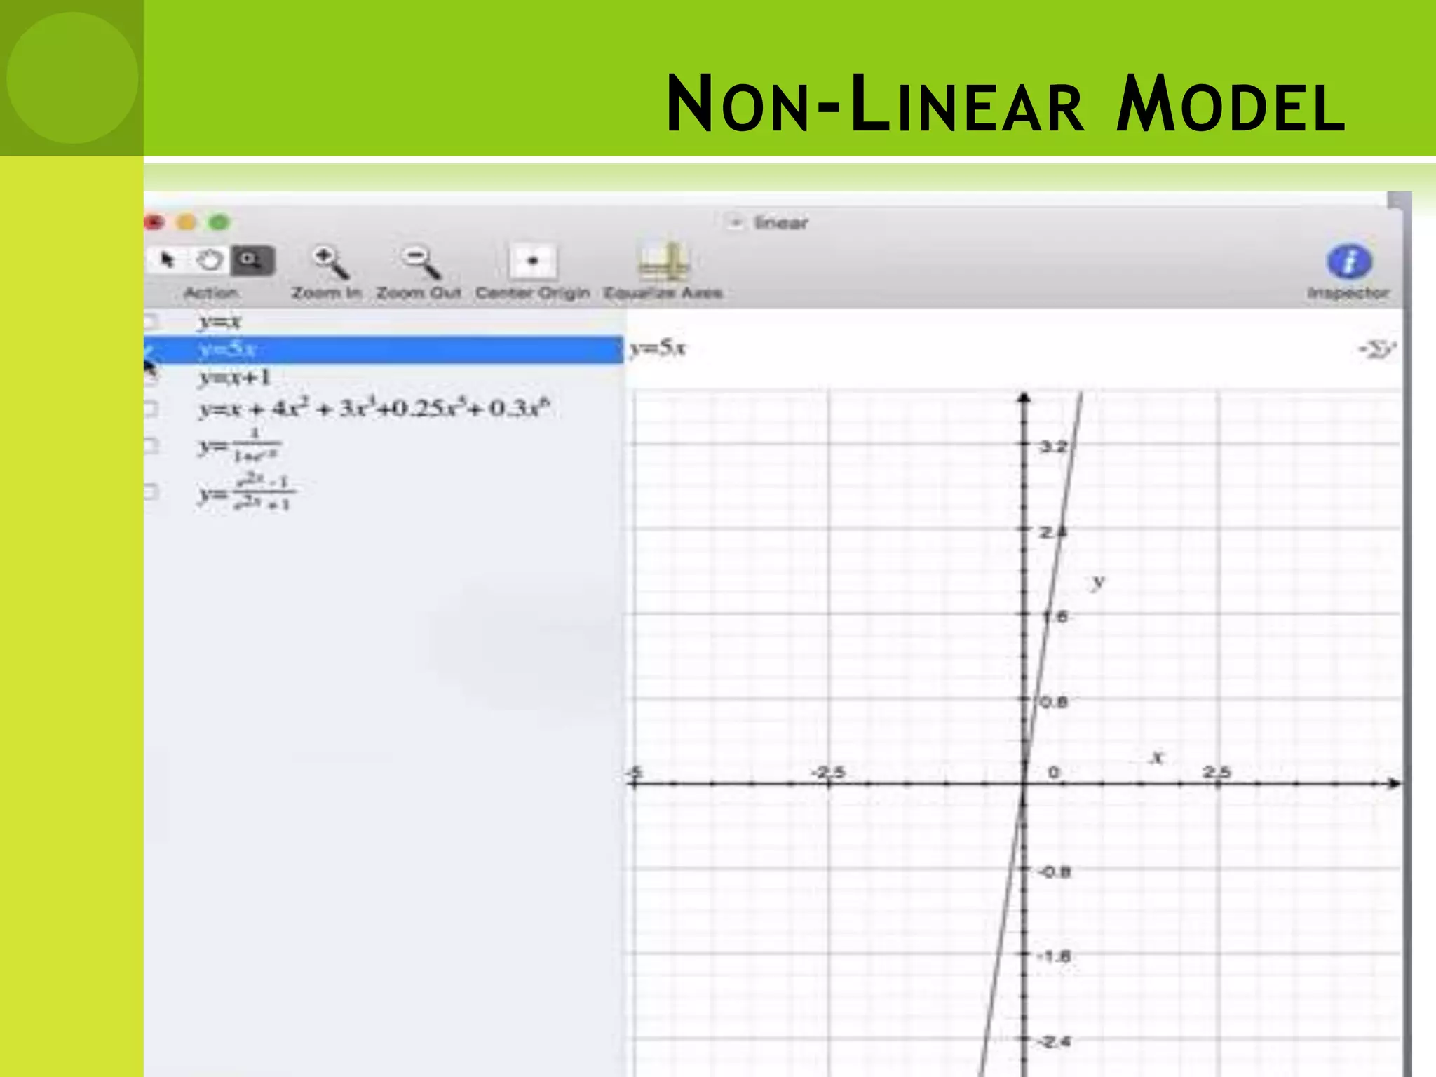
Task: Select the hand move action tool
Action: click(210, 260)
